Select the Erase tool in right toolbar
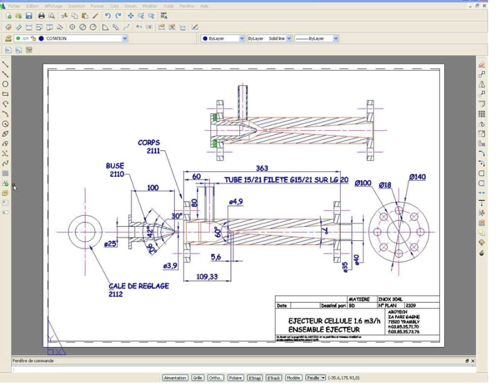The width and height of the screenshot is (501, 387). click(x=482, y=65)
